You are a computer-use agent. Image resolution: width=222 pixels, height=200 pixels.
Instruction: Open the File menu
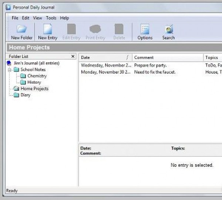(x=15, y=18)
